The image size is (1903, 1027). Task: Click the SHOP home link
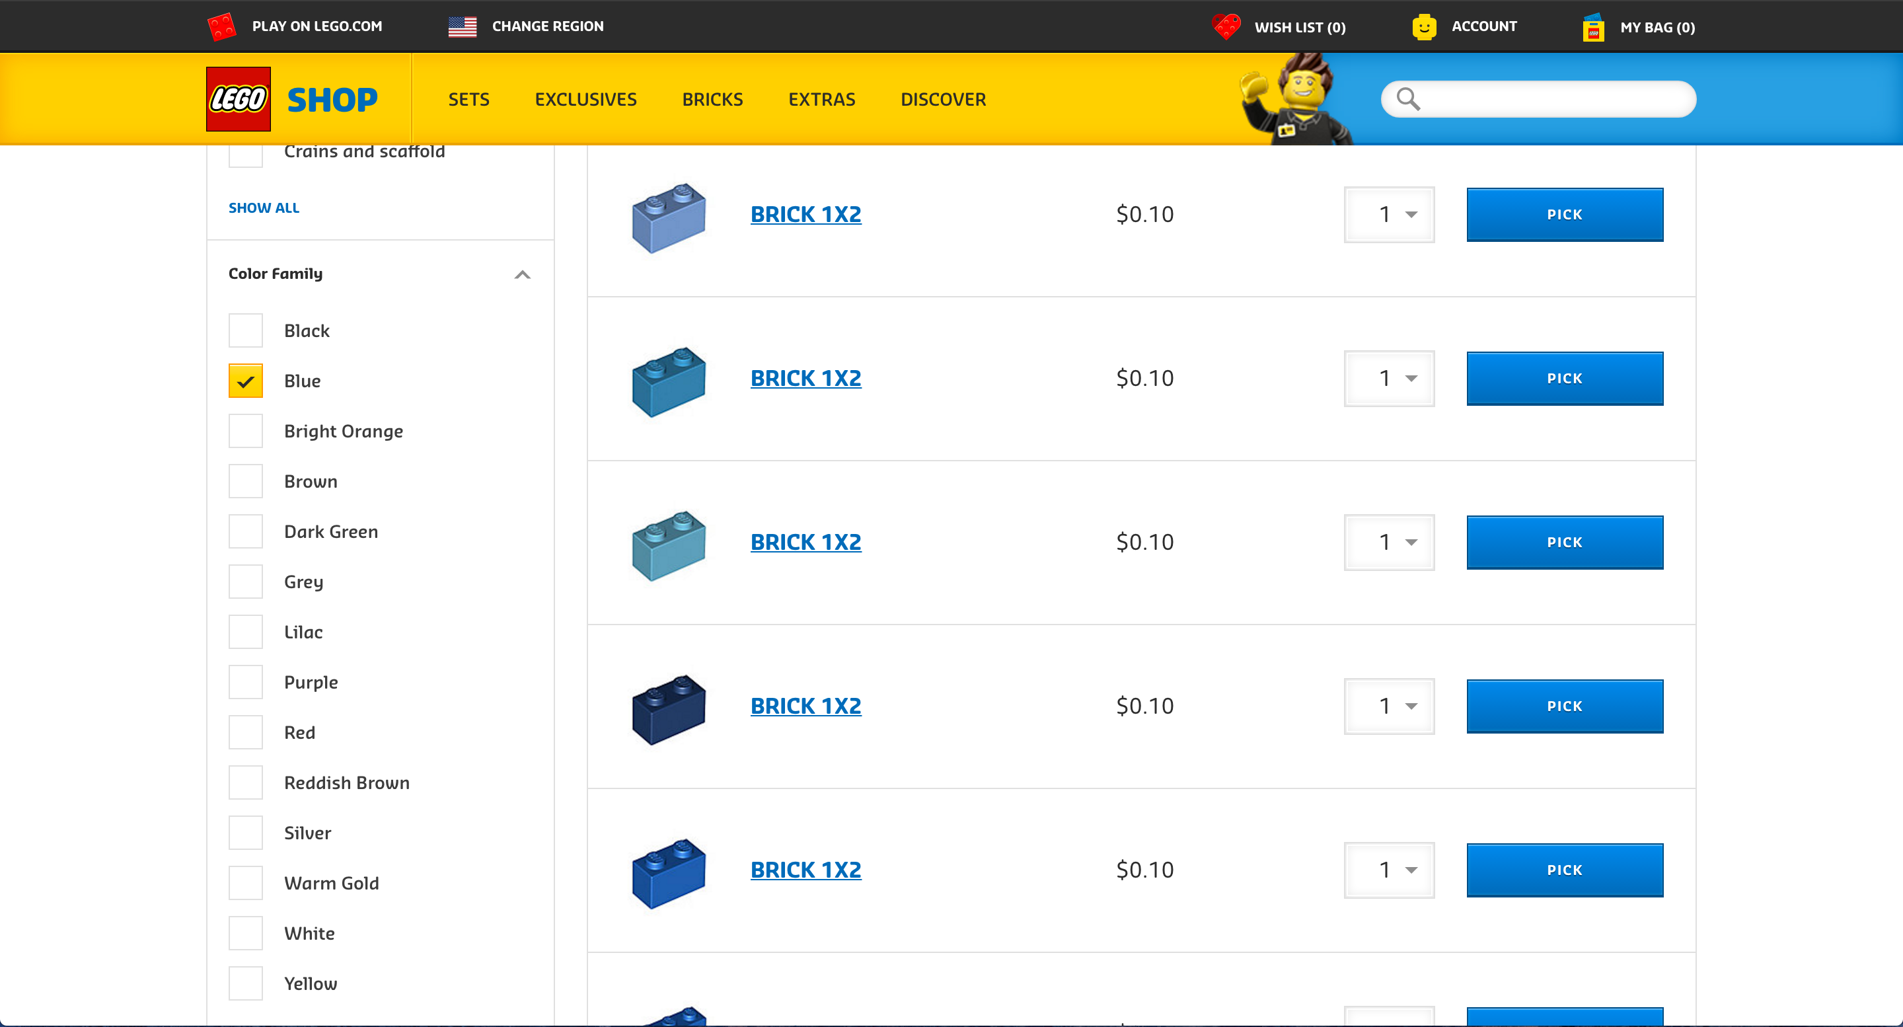[332, 100]
